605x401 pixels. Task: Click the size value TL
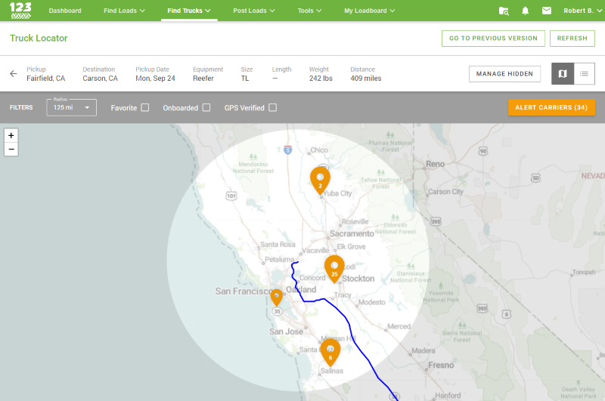(x=245, y=79)
